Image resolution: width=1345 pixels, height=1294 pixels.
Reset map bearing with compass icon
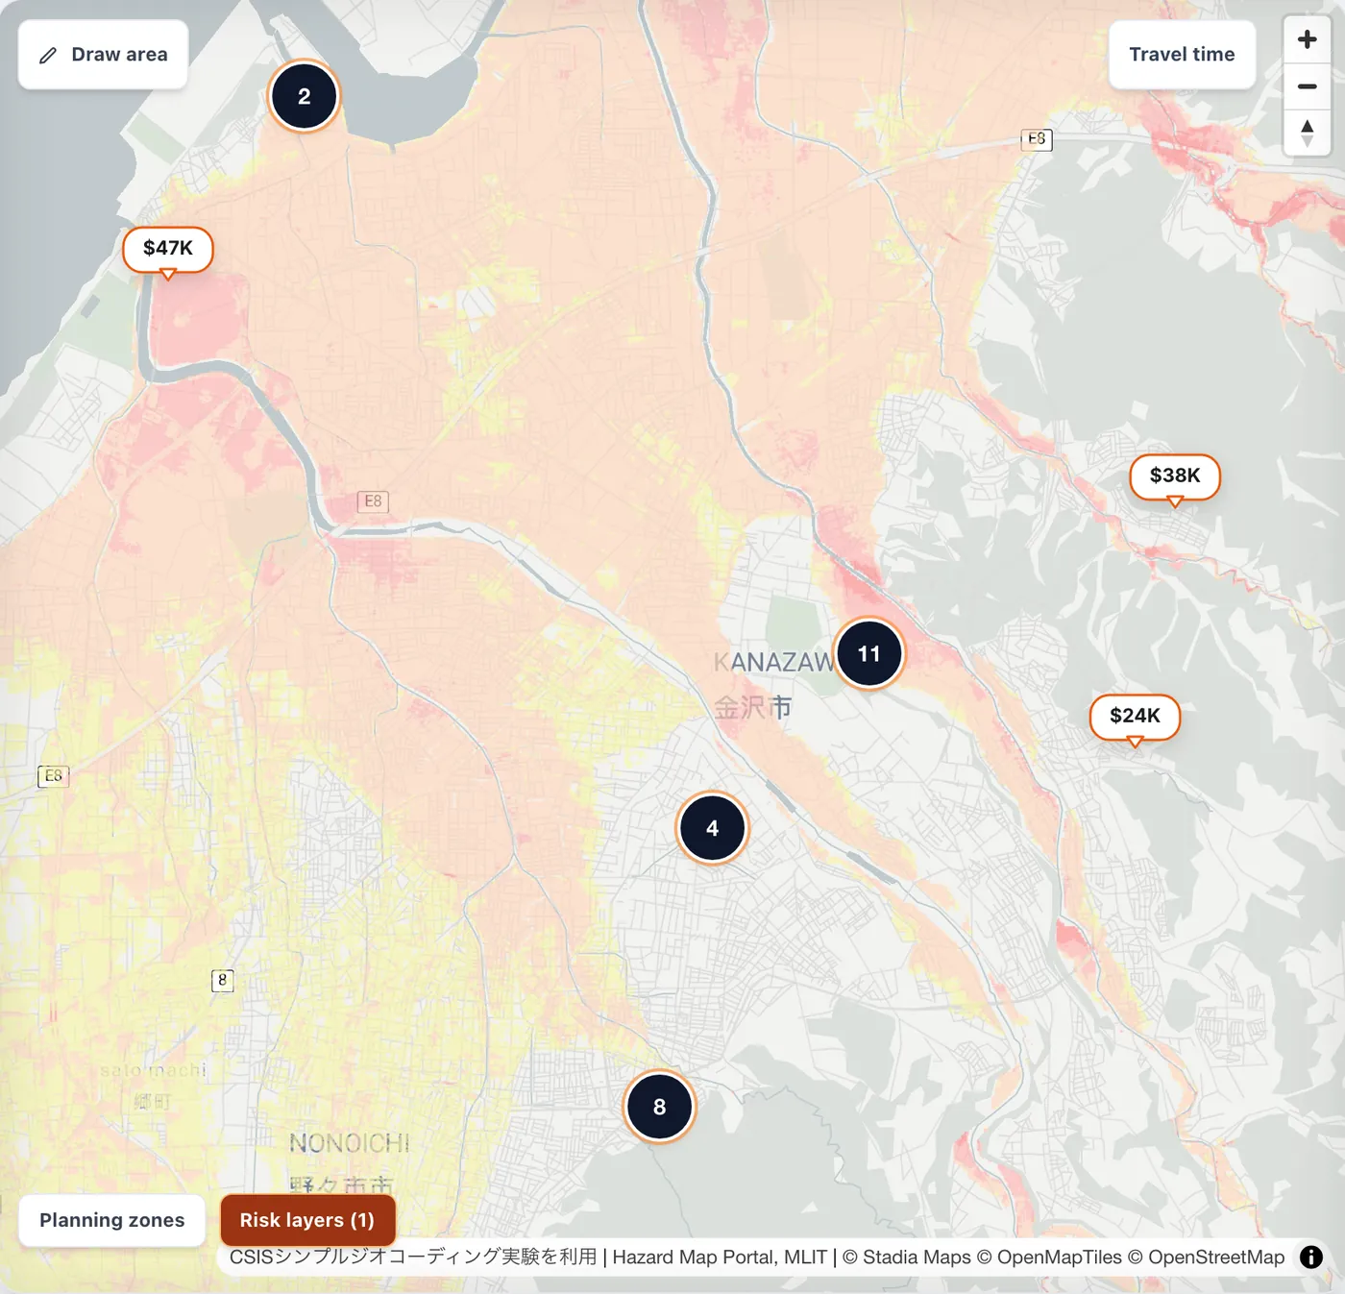click(x=1307, y=133)
